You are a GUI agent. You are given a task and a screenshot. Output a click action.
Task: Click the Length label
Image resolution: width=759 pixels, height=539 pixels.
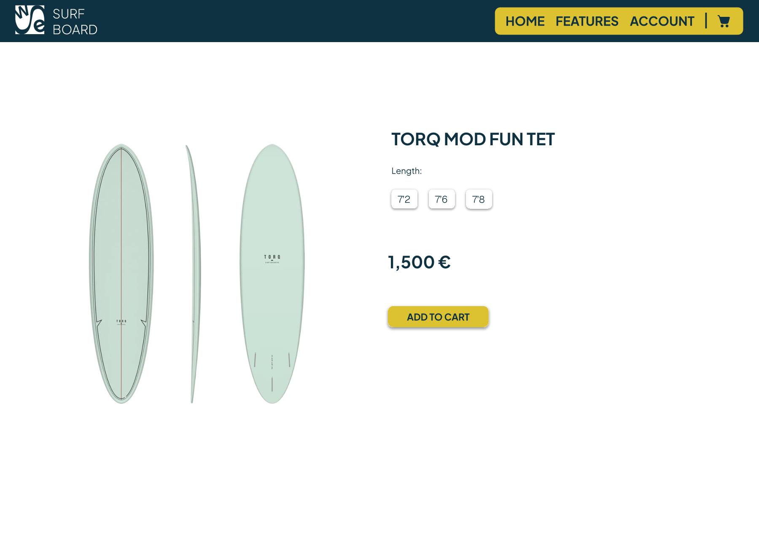406,171
